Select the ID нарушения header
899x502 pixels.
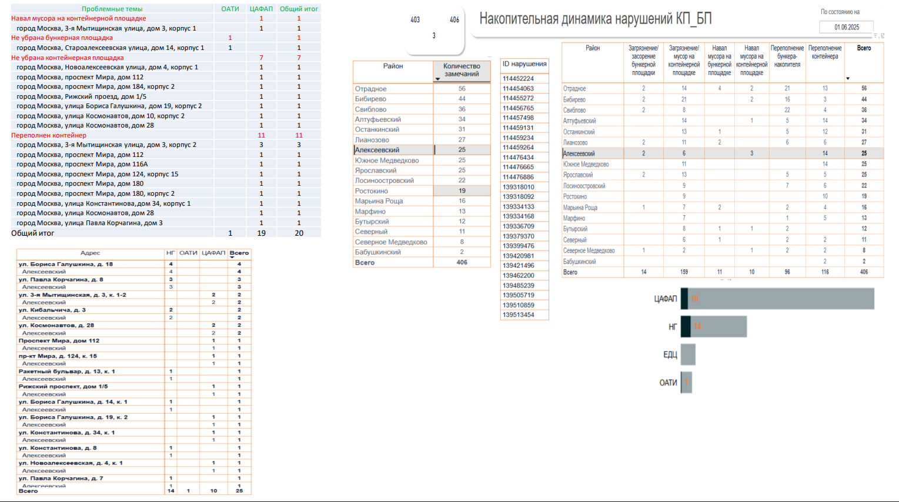pos(524,64)
